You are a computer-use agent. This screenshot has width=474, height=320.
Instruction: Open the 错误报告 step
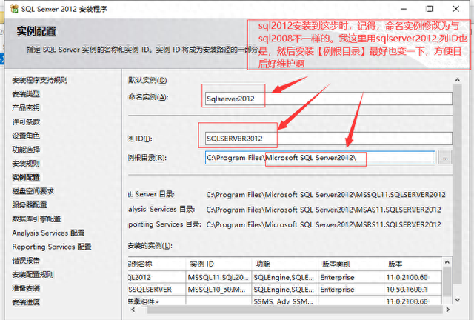(x=26, y=261)
